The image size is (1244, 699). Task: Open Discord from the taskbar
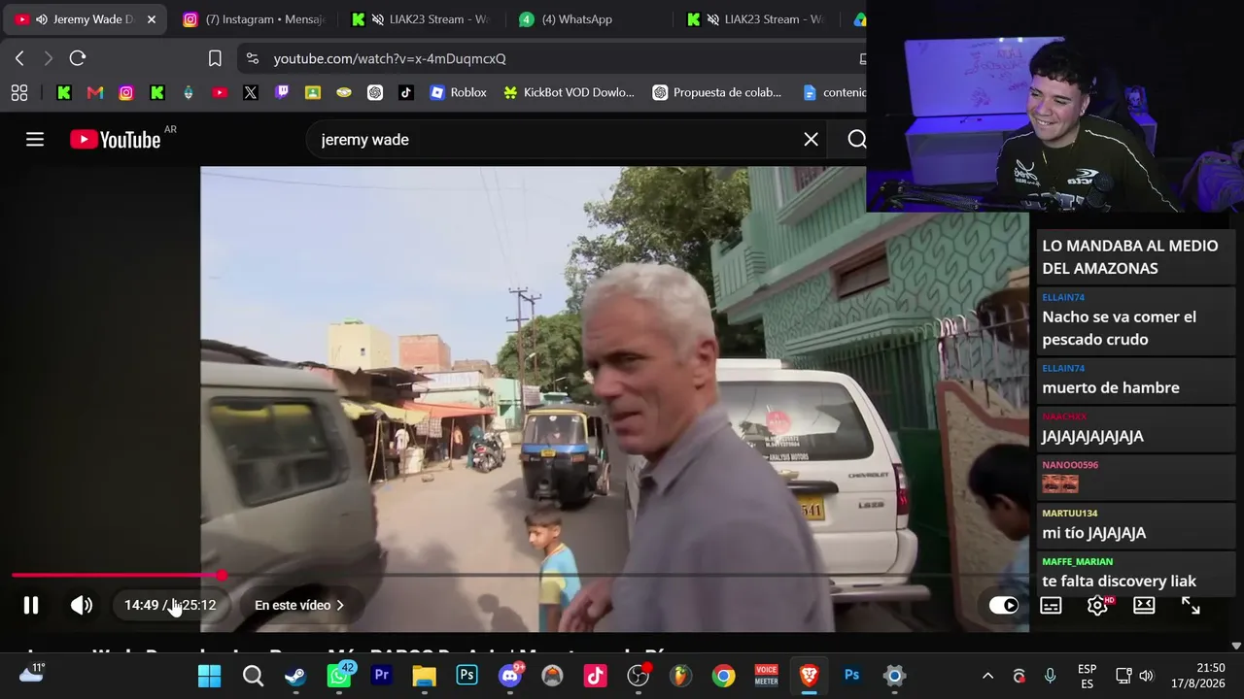[510, 675]
